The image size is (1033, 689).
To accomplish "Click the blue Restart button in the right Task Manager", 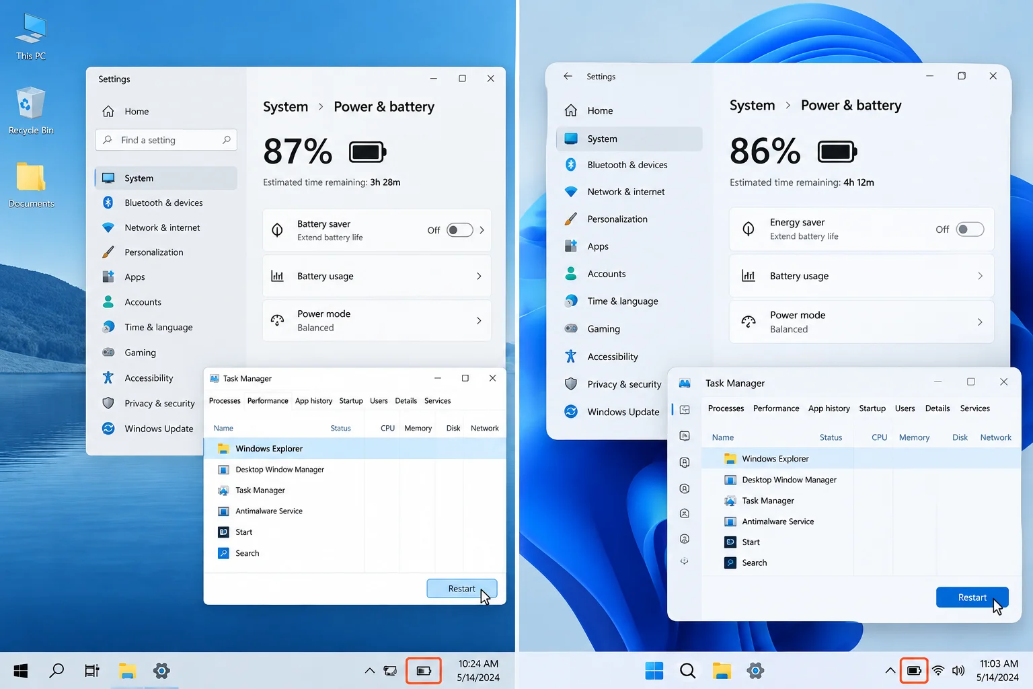I will coord(972,597).
